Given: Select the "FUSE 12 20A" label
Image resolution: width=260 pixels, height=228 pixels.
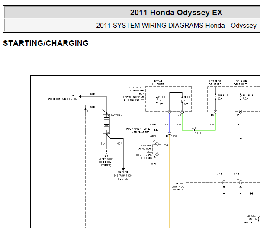Looking at the screenshot, I should pos(222,97).
